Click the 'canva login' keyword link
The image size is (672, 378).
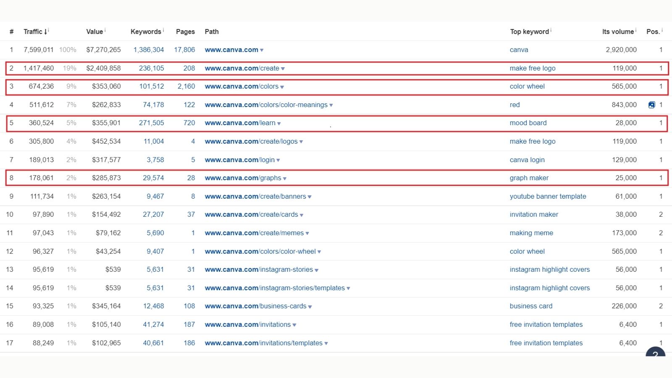point(527,160)
